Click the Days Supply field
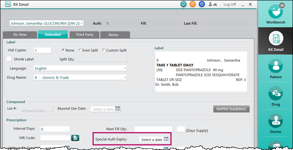The width and height of the screenshot is (293, 150). [181, 129]
